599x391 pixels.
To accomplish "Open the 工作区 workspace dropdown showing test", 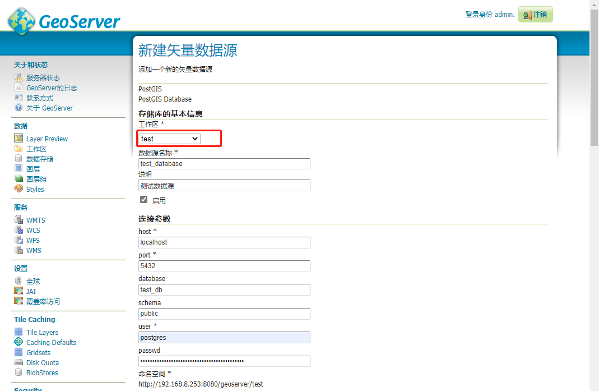I will pos(169,139).
